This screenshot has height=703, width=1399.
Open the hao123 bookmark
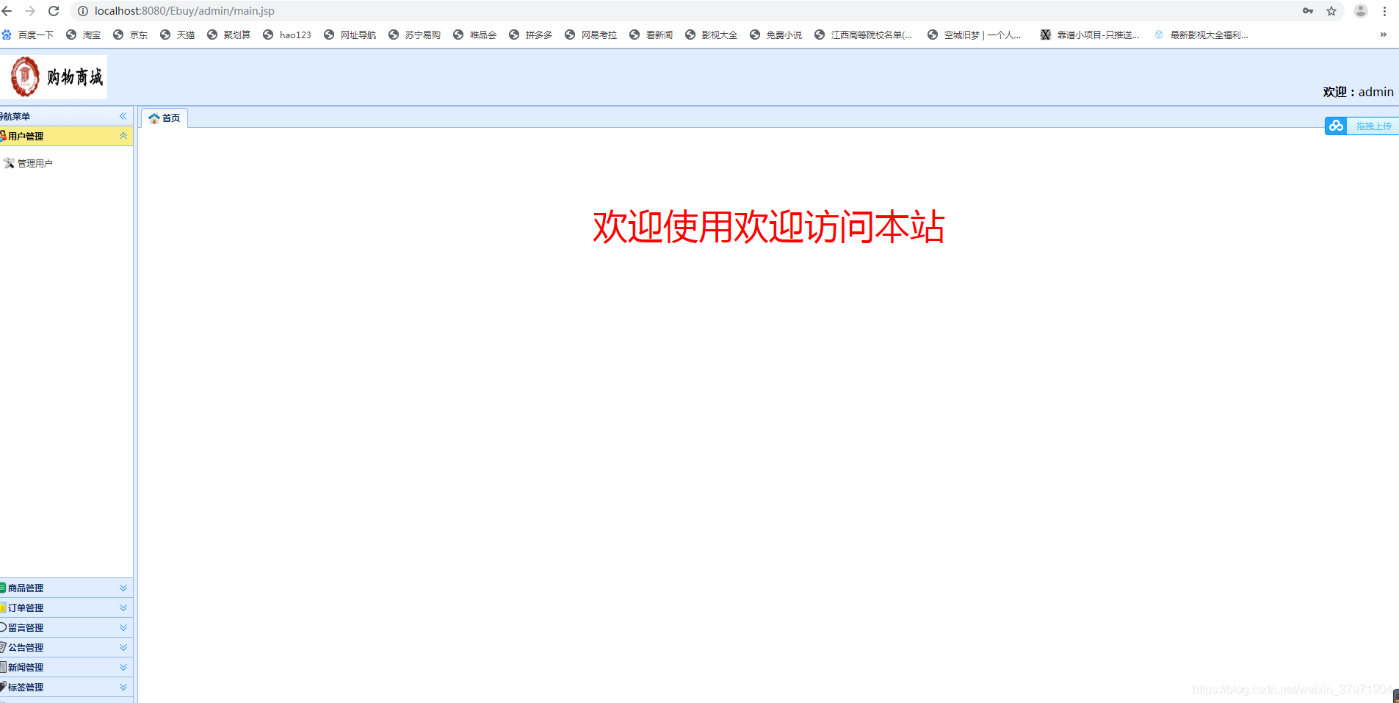[x=287, y=35]
